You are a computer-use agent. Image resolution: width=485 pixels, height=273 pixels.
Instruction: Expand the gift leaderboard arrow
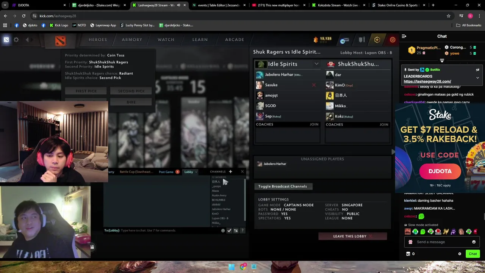[x=442, y=61]
